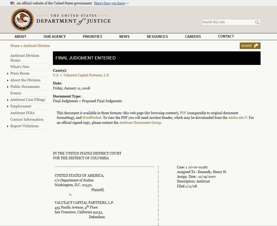
Task: Follow the U.S. v. ValueAct Capital Partners link
Action: pos(81,75)
